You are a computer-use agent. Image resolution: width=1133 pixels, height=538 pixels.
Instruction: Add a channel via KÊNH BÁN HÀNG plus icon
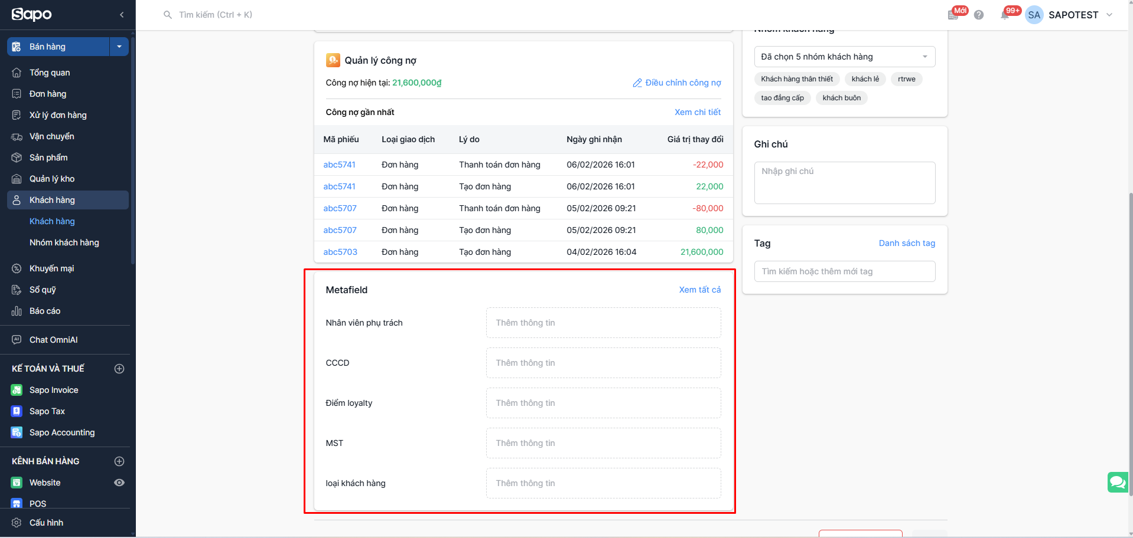pyautogui.click(x=119, y=461)
